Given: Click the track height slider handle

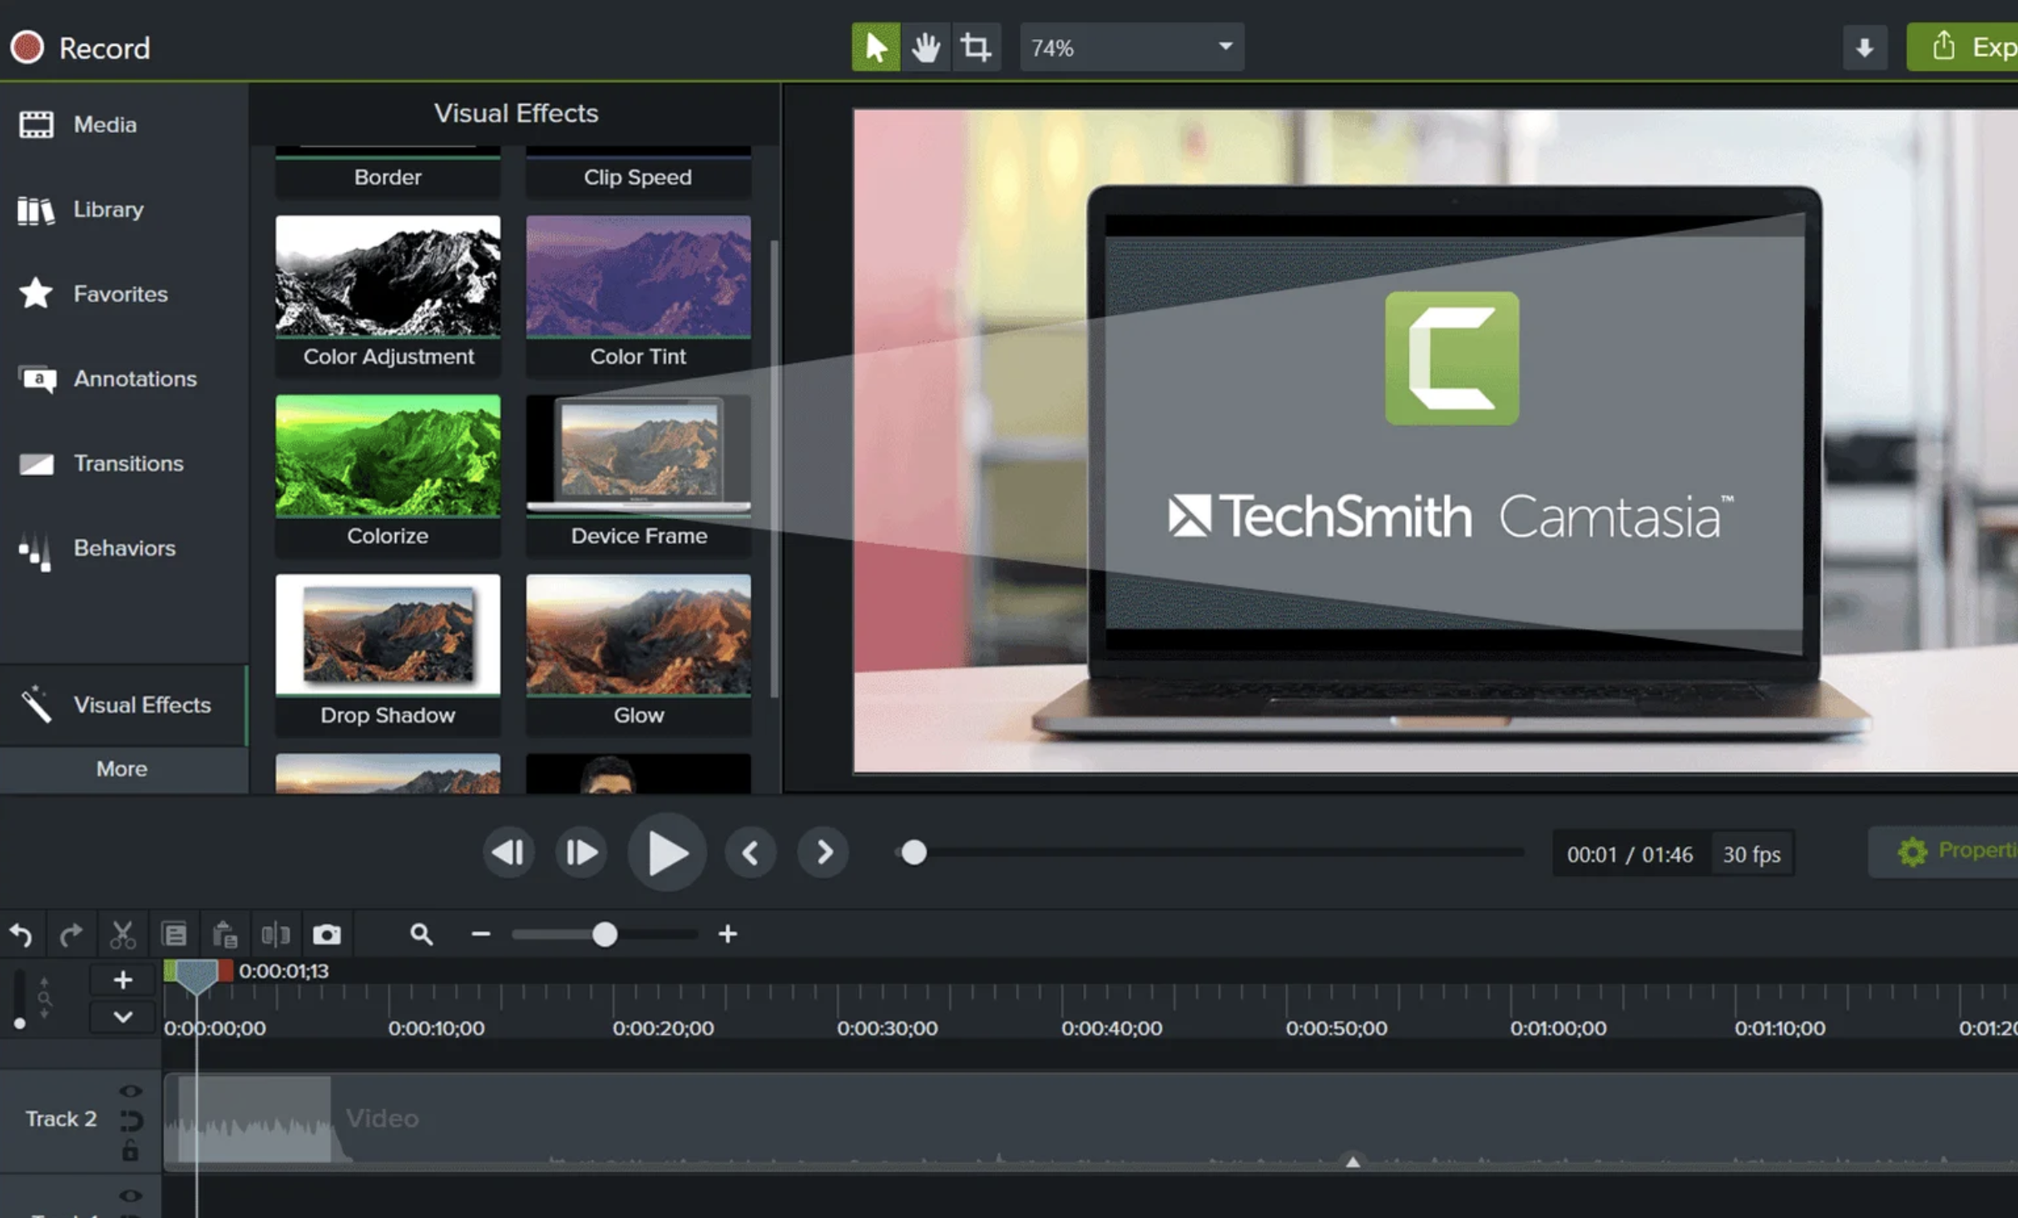Looking at the screenshot, I should 19,1023.
